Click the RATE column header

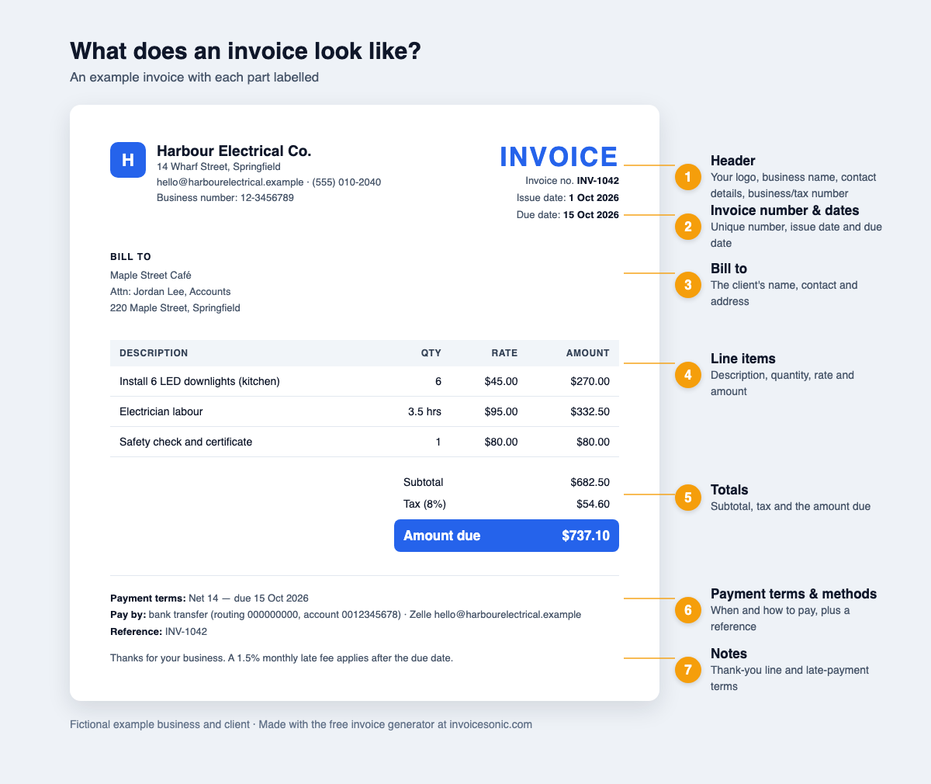coord(504,353)
